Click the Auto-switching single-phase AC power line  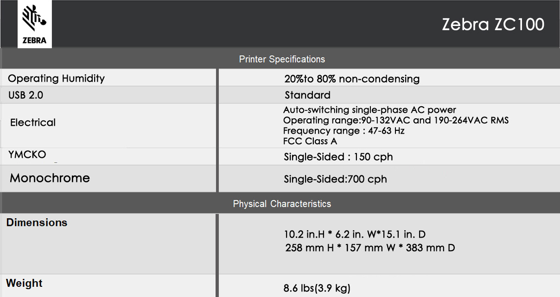pyautogui.click(x=369, y=110)
